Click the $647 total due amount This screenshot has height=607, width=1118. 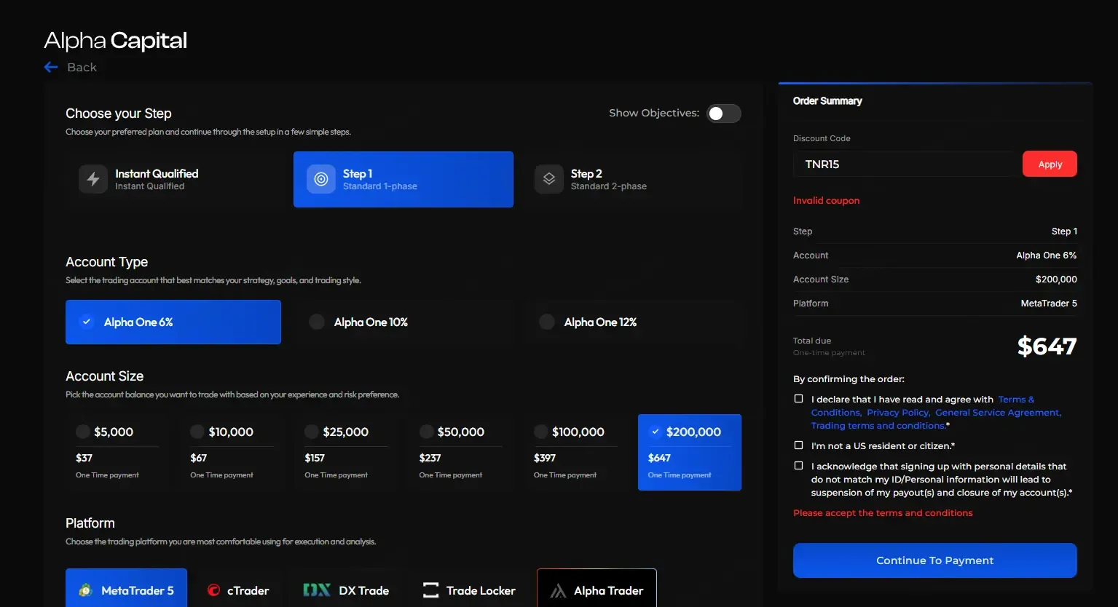point(1047,346)
